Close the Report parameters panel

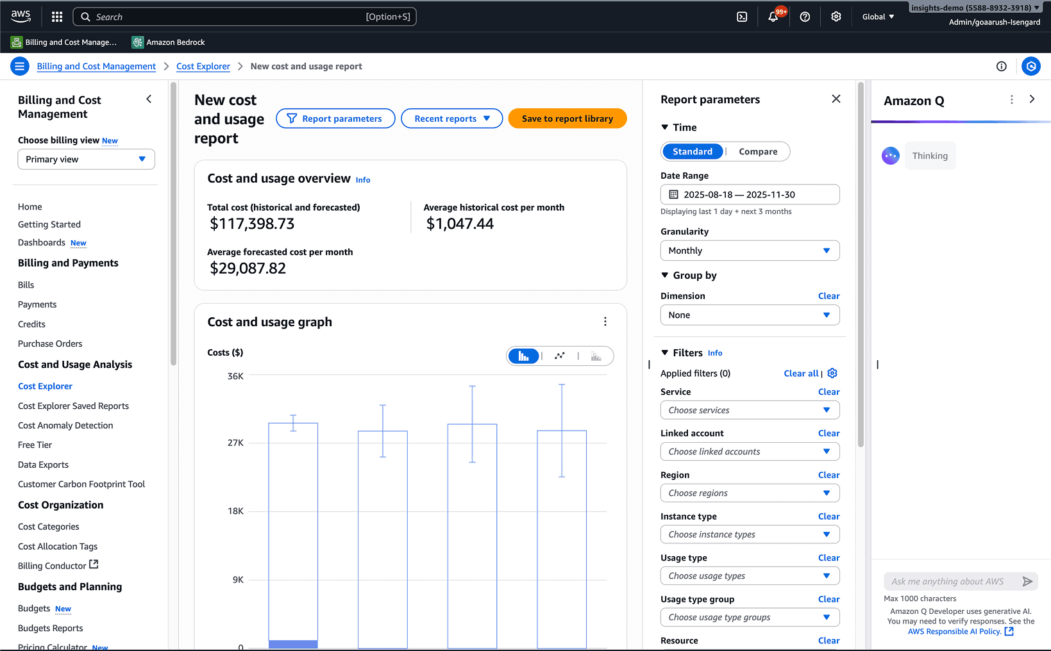[x=836, y=99]
